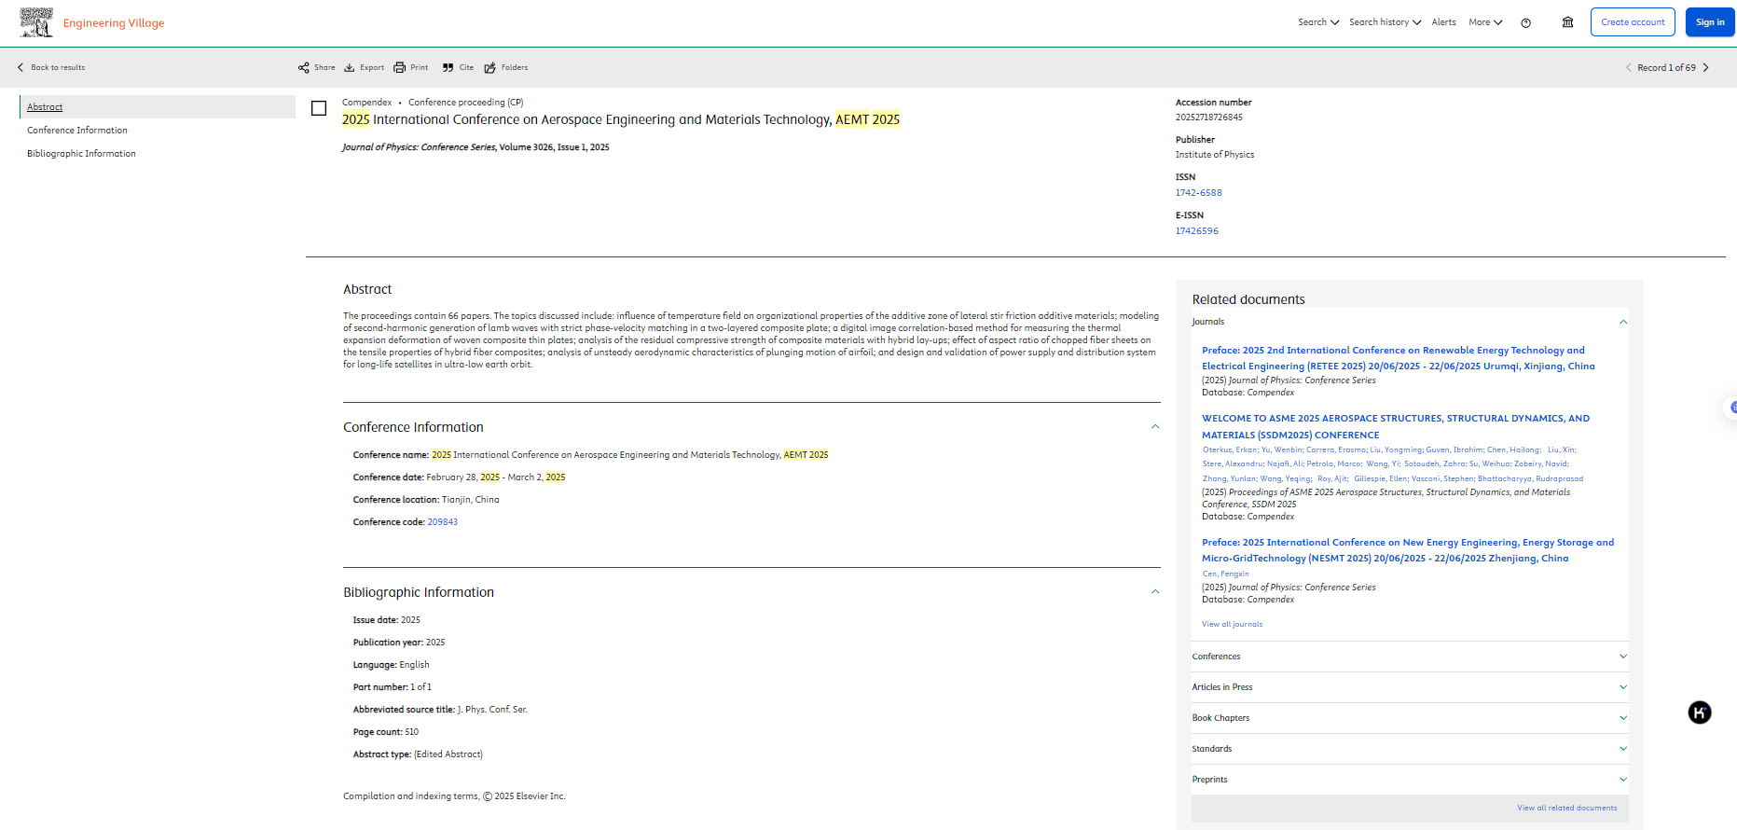Collapse the Bibliographic Information section
This screenshot has width=1737, height=830.
click(x=1155, y=592)
